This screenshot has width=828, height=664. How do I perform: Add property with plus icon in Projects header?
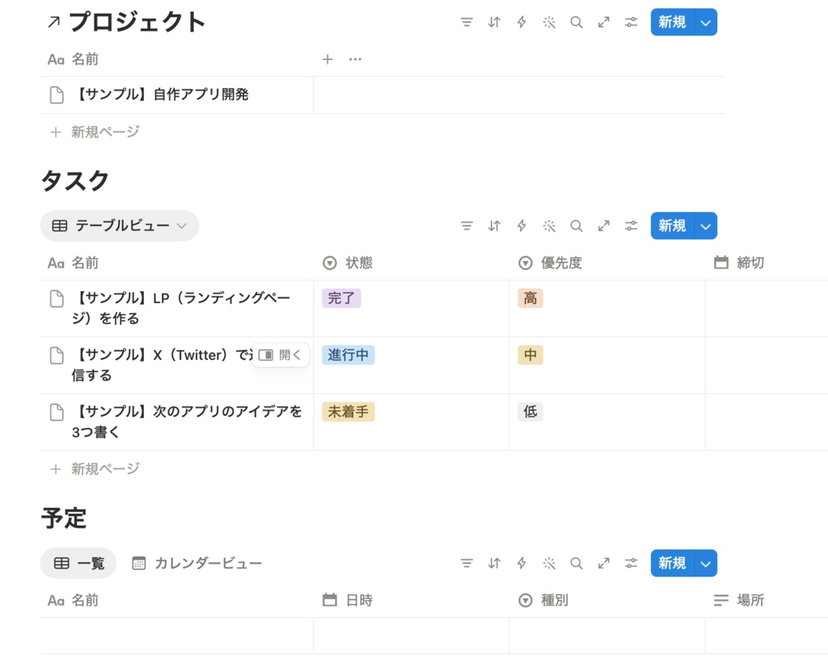pos(327,59)
